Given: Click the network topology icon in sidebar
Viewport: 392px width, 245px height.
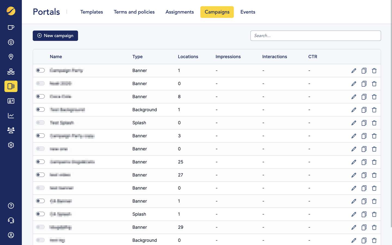Looking at the screenshot, I should tap(11, 72).
